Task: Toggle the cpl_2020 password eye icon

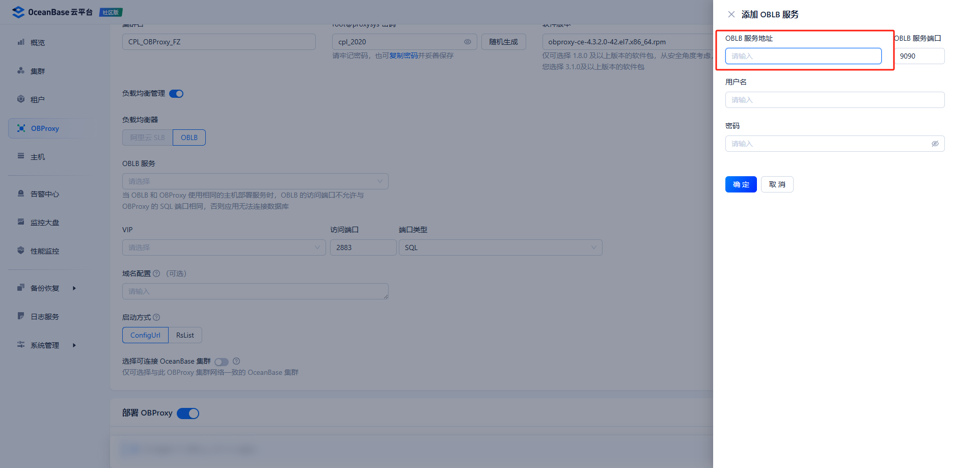Action: pos(468,42)
